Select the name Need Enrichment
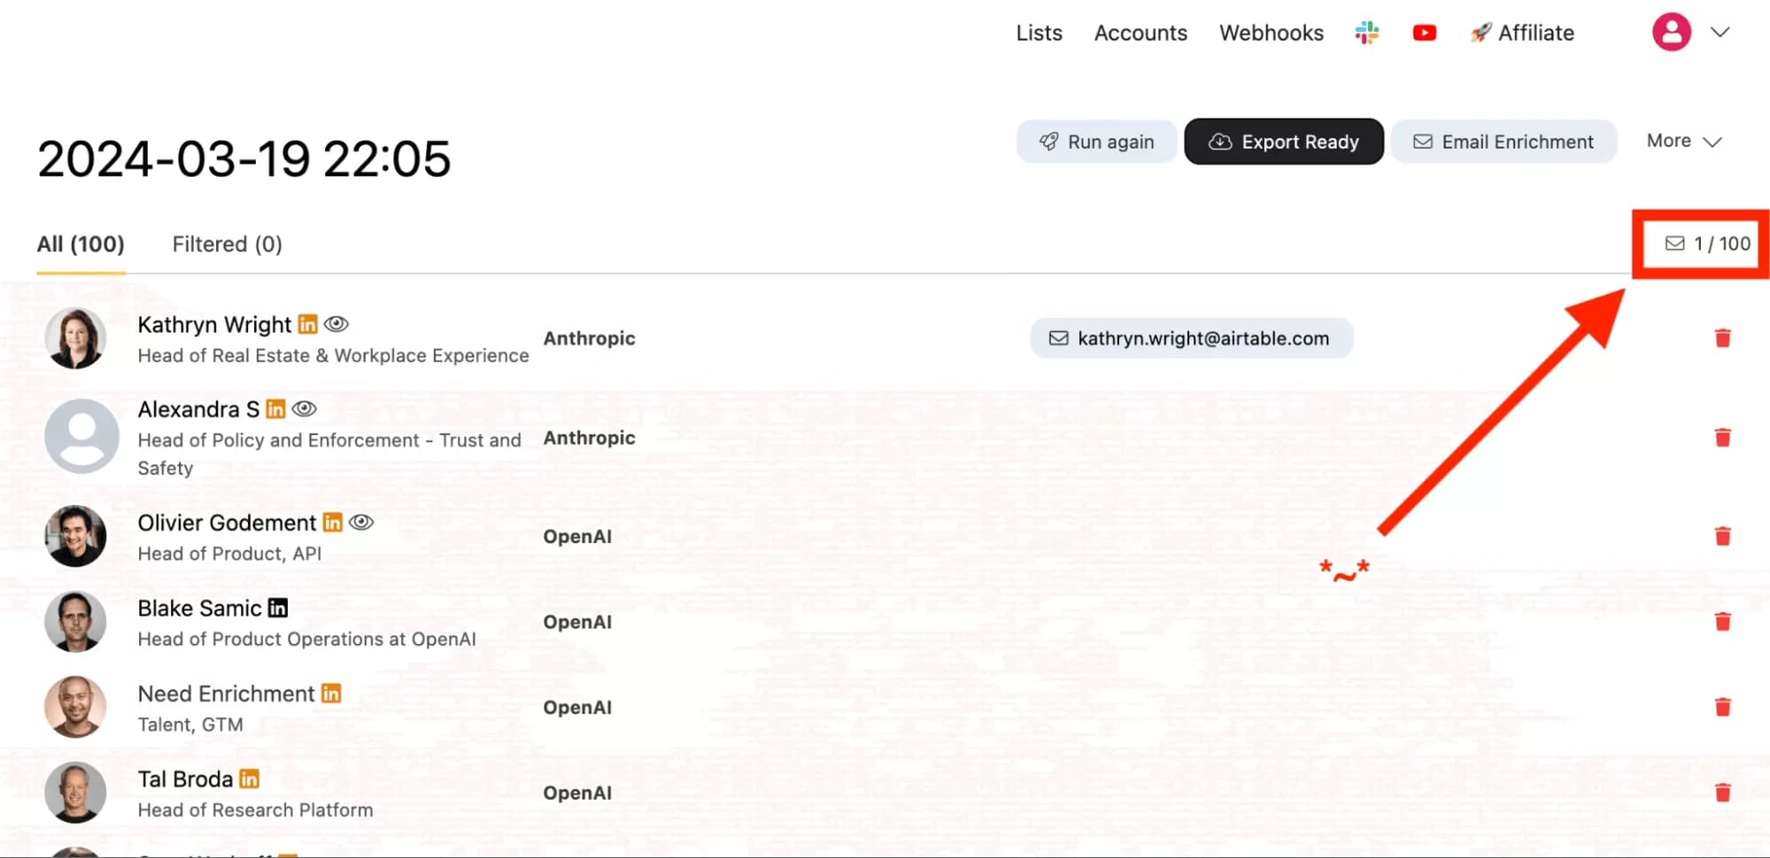The image size is (1770, 858). tap(226, 693)
